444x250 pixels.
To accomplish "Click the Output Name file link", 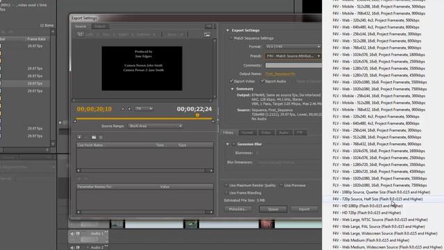I will pos(280,74).
